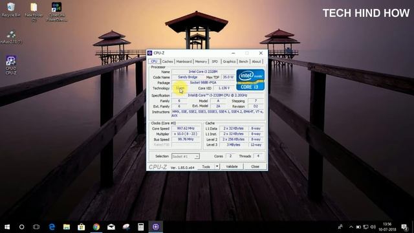Switch to the Bench tab
This screenshot has height=233, width=414.
(x=243, y=61)
